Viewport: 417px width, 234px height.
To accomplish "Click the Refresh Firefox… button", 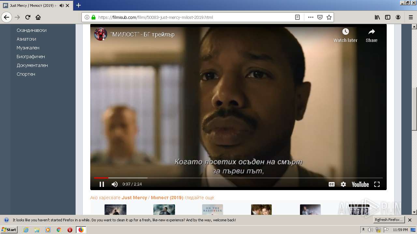I will point(389,220).
